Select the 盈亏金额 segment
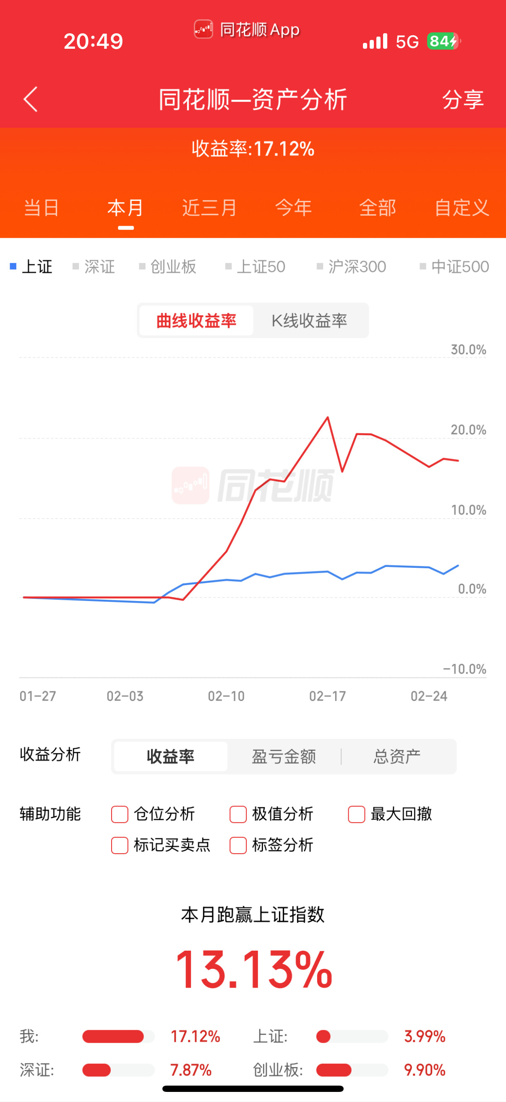This screenshot has width=506, height=1102. coord(284,757)
